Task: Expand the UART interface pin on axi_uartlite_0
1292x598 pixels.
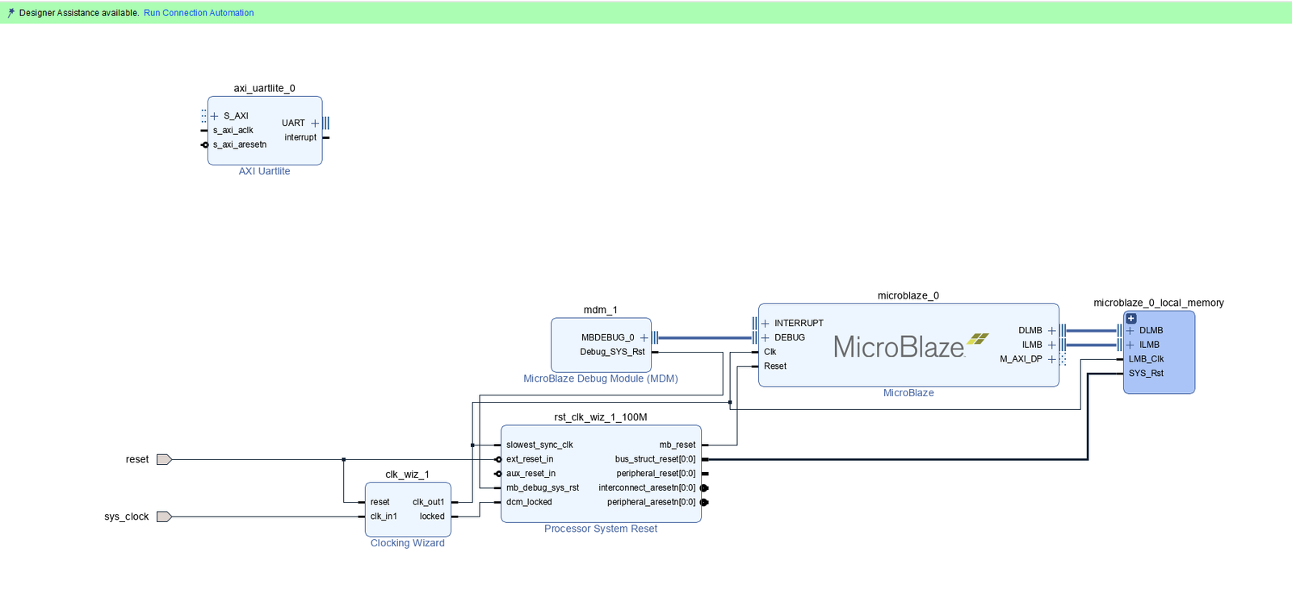Action: pos(315,123)
